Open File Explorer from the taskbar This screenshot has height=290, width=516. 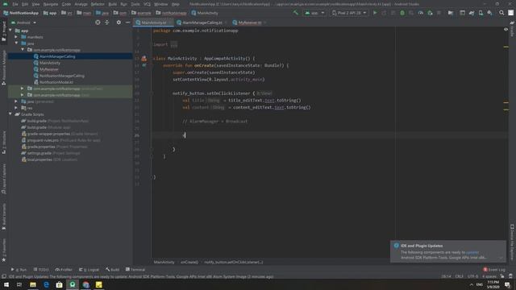coord(33,284)
